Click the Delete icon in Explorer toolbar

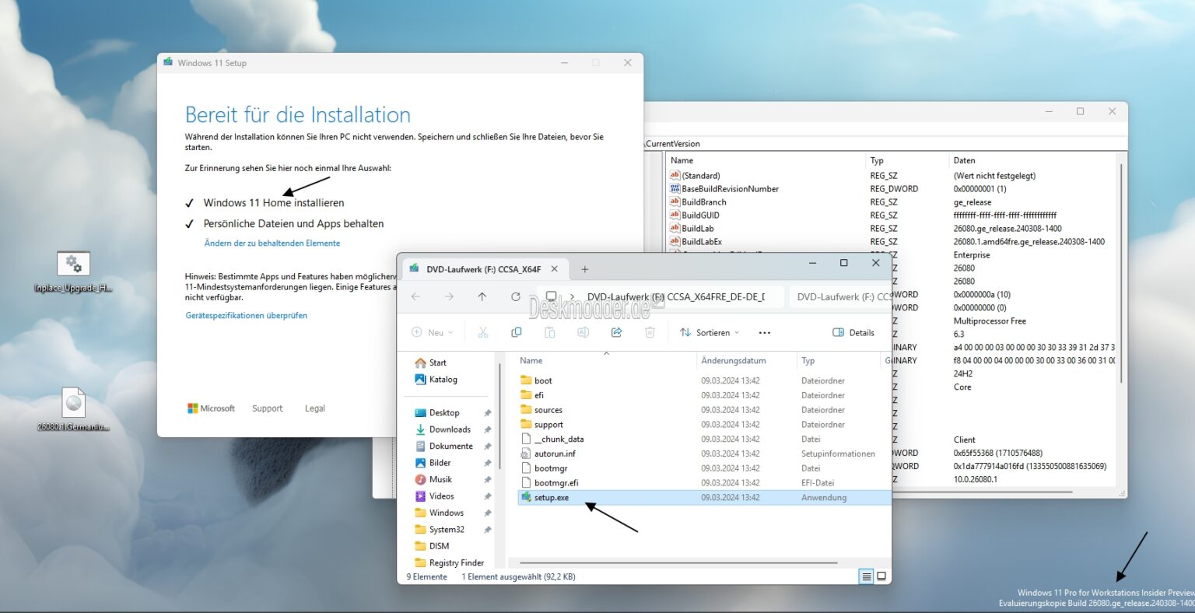[x=650, y=332]
